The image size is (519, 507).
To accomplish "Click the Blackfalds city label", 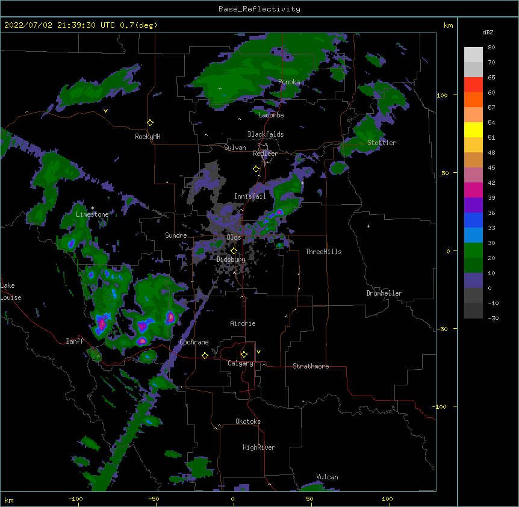I will pos(266,134).
